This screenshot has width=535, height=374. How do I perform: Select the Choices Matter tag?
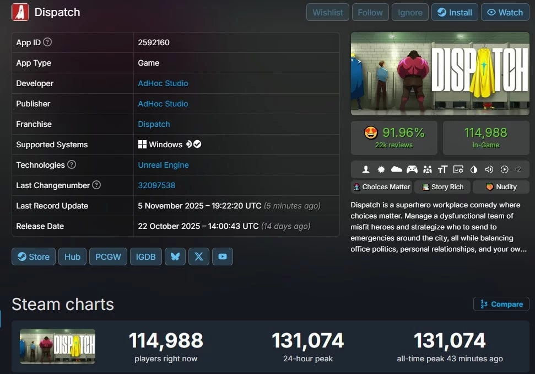[381, 187]
